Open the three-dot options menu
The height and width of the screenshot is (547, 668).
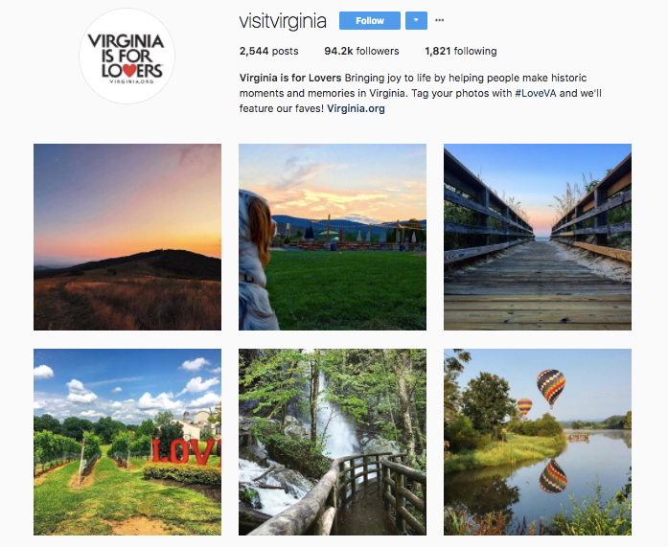(439, 20)
